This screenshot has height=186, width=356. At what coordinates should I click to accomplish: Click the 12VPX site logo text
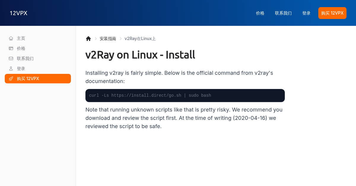pyautogui.click(x=19, y=13)
